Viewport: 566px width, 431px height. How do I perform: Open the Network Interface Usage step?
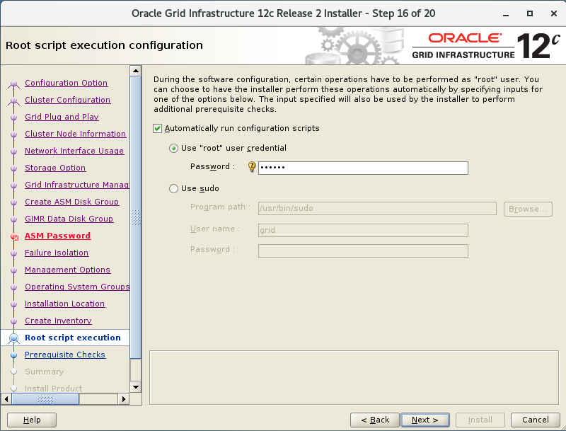click(x=74, y=151)
